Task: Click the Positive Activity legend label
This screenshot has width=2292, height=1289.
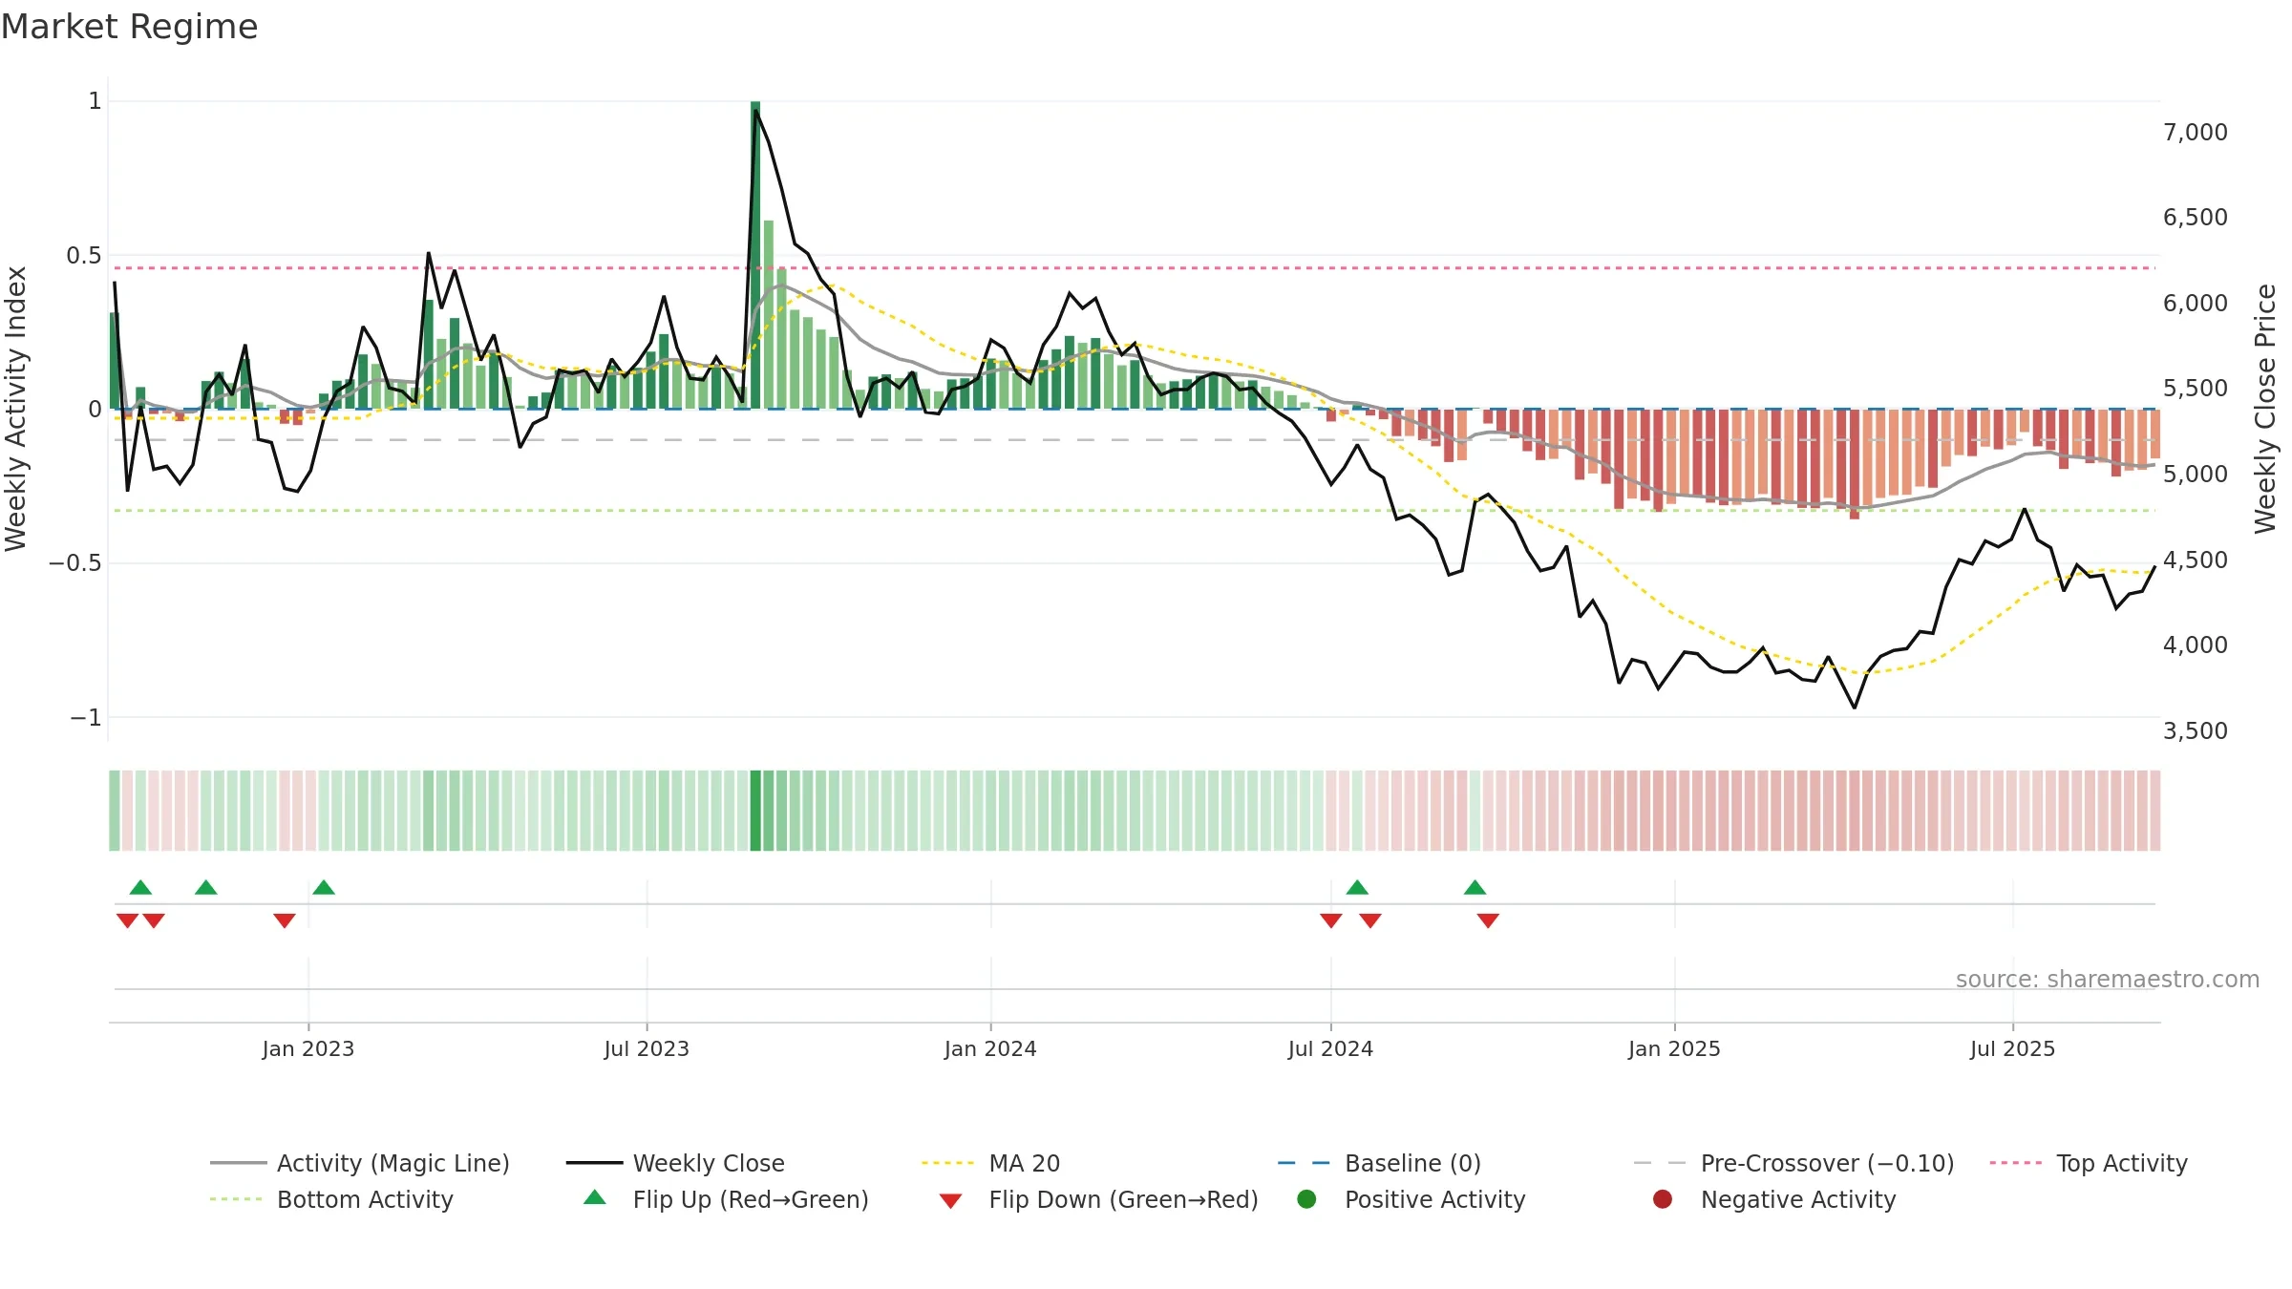Action: tap(1435, 1199)
